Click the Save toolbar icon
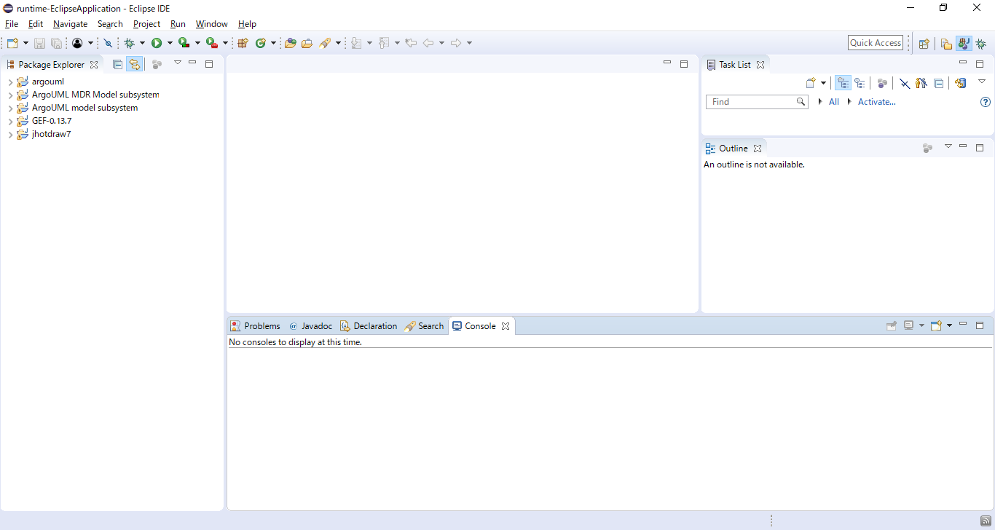Viewport: 995px width, 530px height. (x=39, y=43)
